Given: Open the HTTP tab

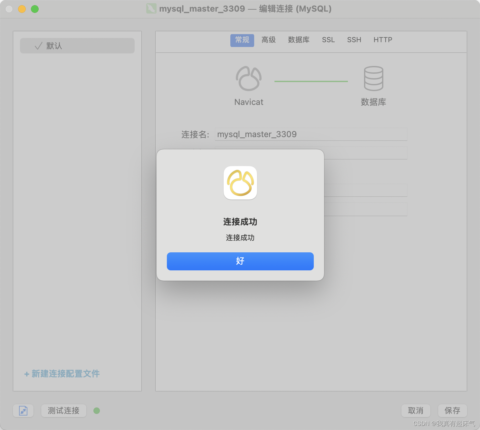Looking at the screenshot, I should coord(383,40).
